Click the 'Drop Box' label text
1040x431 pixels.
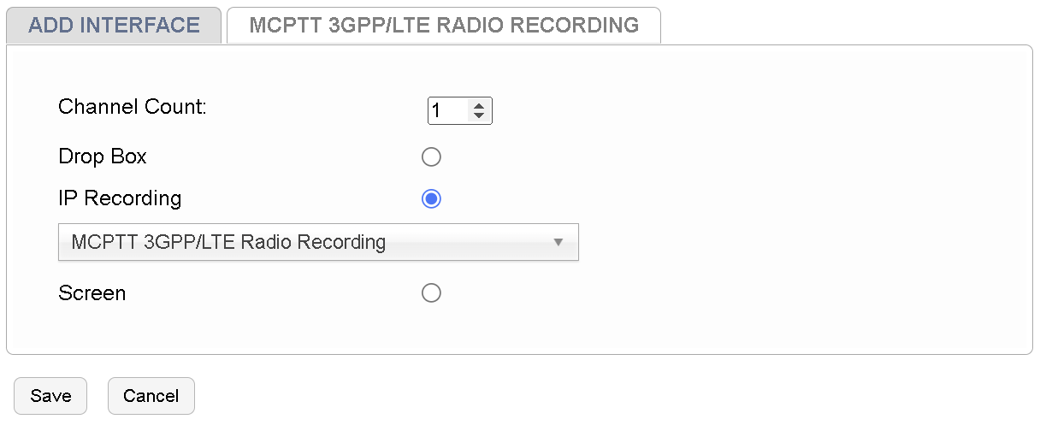(x=103, y=157)
